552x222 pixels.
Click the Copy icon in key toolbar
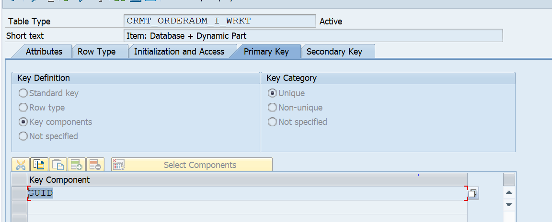(x=39, y=165)
